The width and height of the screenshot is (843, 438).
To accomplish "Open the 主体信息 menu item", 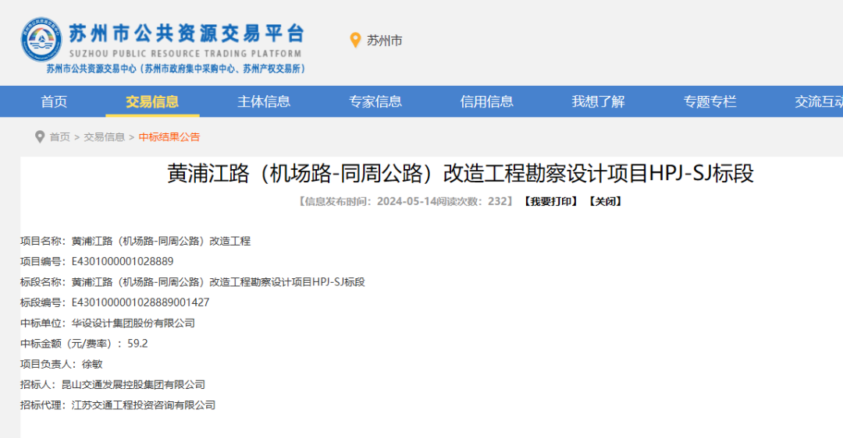I will pos(264,101).
